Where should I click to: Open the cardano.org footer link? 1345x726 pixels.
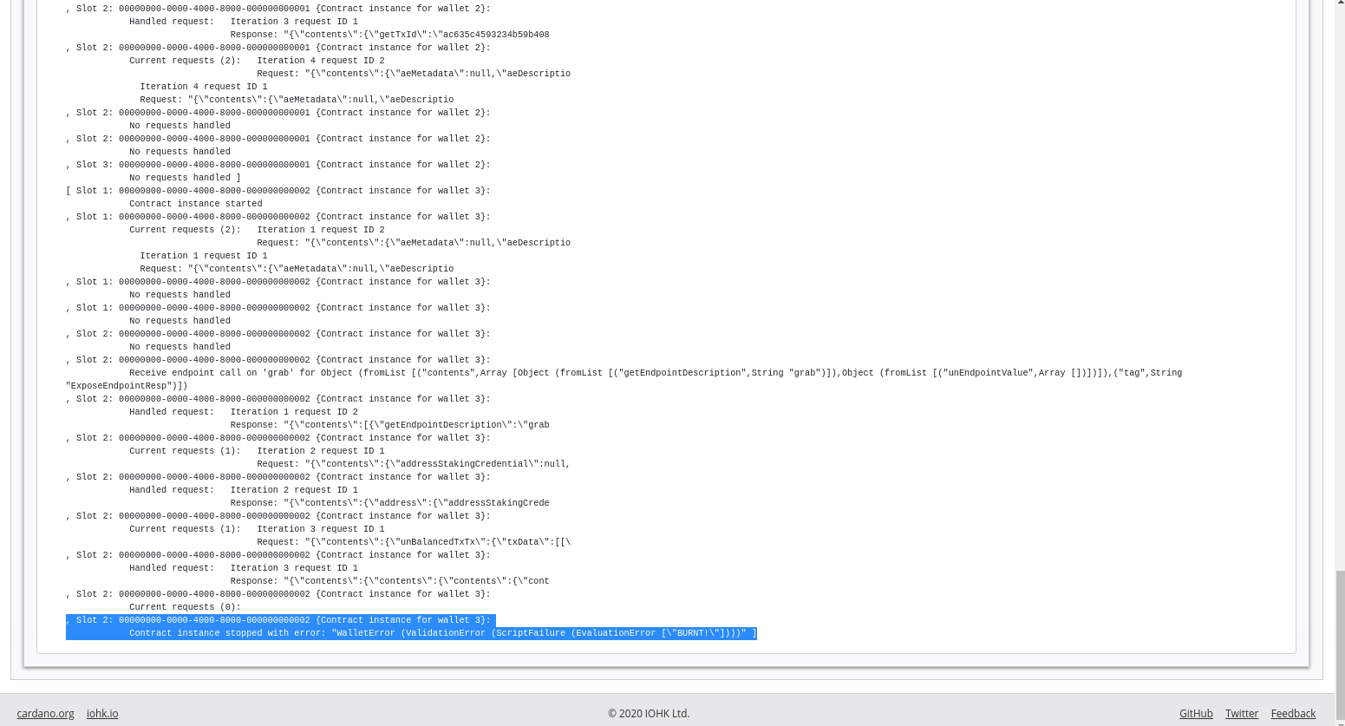click(x=45, y=713)
